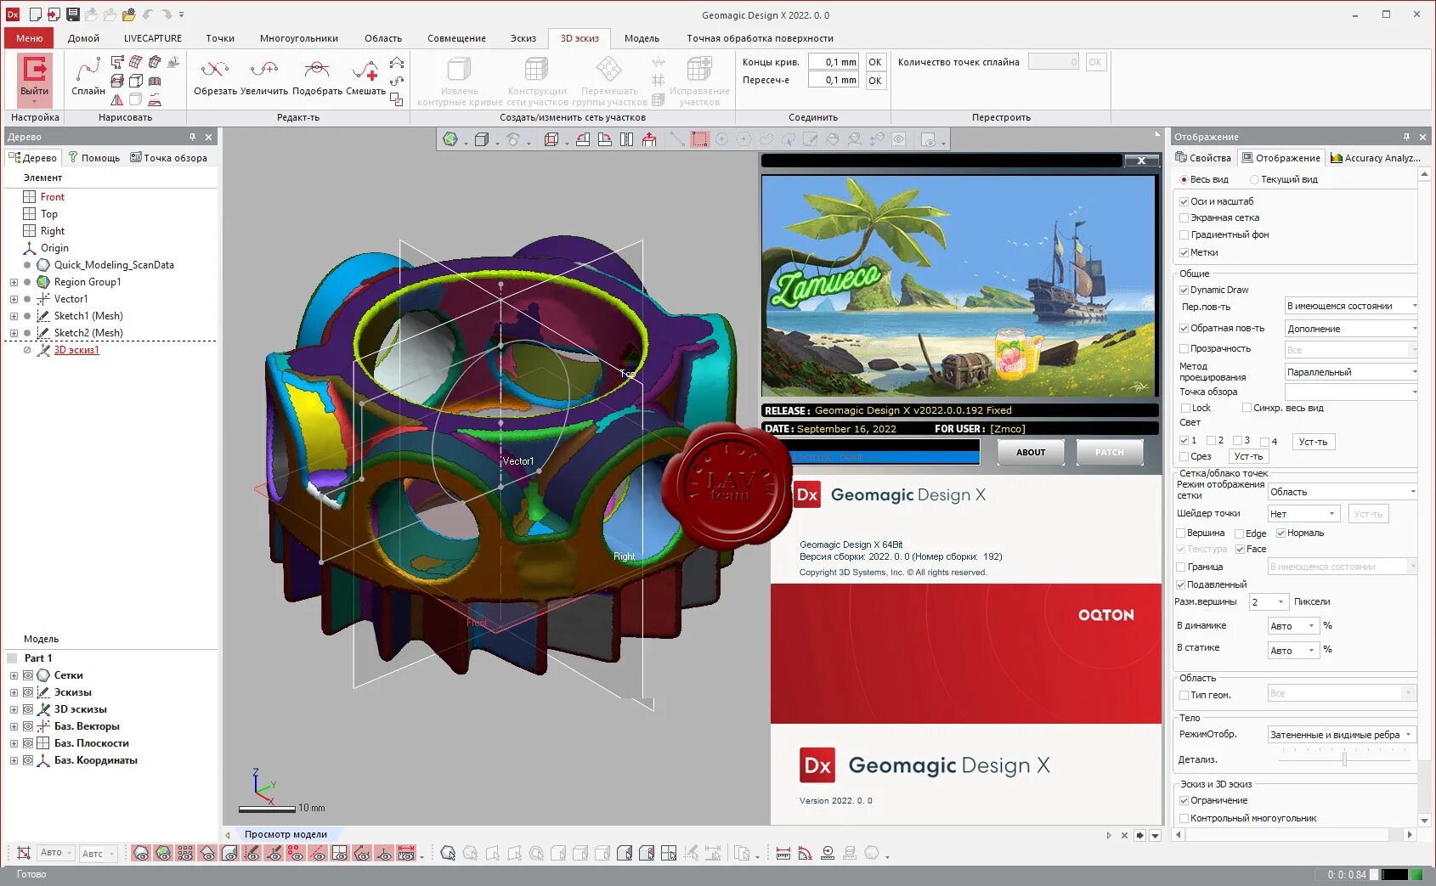
Task: Enable Экранная сетка checkbox
Action: [1184, 218]
